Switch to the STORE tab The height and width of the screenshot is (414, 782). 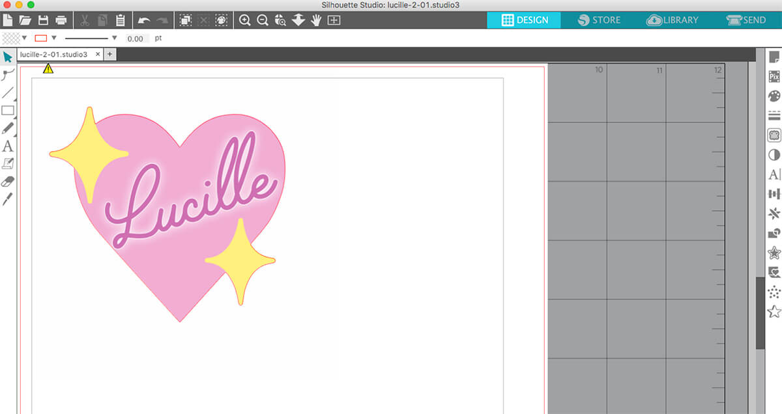599,20
